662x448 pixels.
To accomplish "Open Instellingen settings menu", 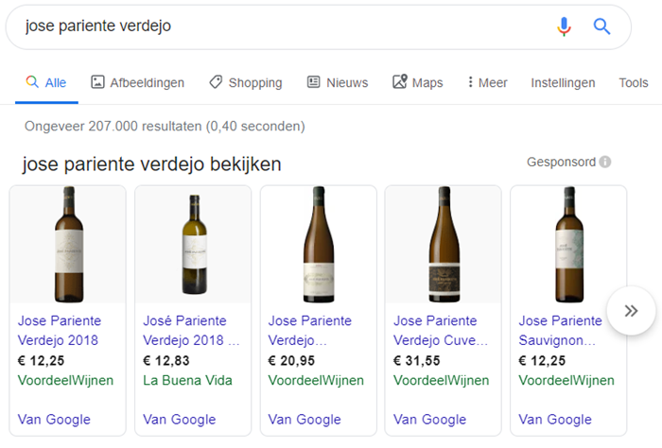I will 563,83.
